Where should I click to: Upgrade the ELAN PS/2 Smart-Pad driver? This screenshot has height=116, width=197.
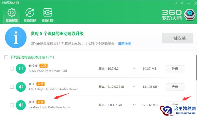(175, 69)
